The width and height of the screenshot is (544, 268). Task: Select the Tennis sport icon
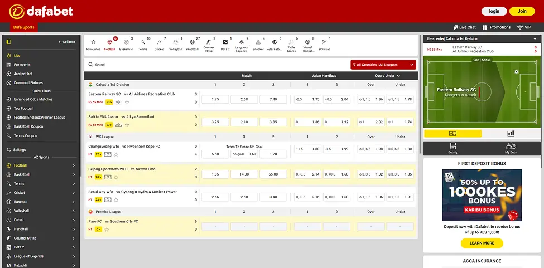(143, 45)
